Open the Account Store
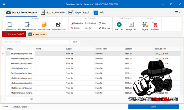The image size is (184, 110). (x=44, y=25)
